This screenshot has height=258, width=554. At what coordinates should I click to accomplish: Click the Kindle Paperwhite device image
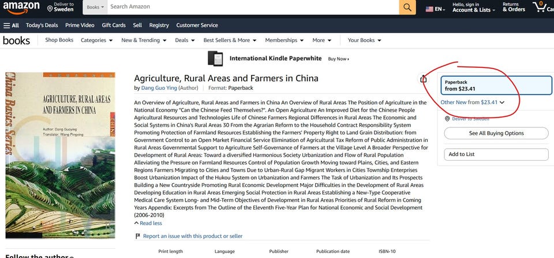(215, 59)
